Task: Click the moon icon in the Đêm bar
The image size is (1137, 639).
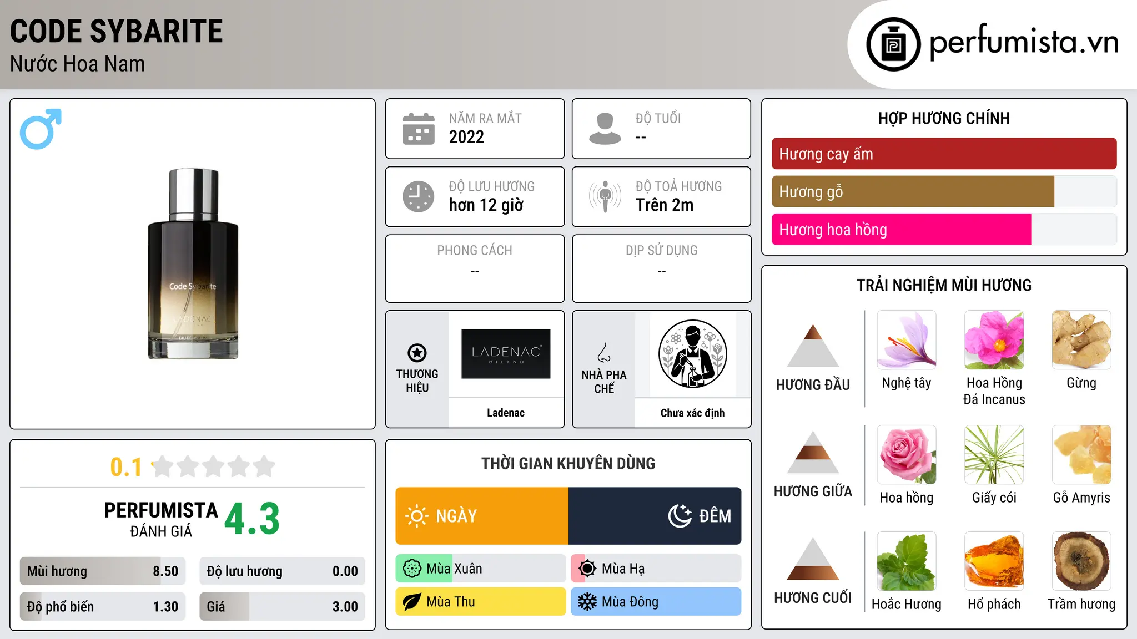Action: [x=680, y=516]
